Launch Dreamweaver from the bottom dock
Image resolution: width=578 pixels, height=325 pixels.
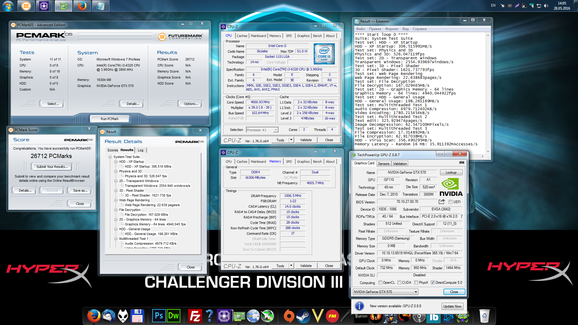coord(173,316)
